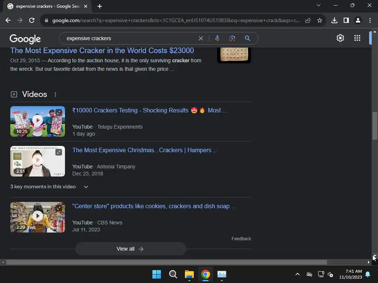Send Feedback on video results
378x283 pixels.
pyautogui.click(x=241, y=239)
